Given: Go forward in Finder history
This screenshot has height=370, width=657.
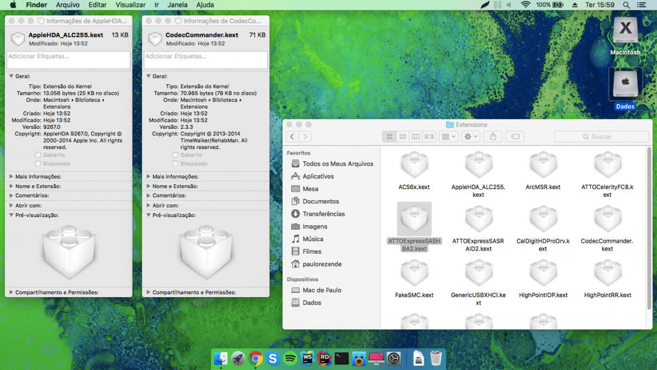Looking at the screenshot, I should (x=305, y=136).
